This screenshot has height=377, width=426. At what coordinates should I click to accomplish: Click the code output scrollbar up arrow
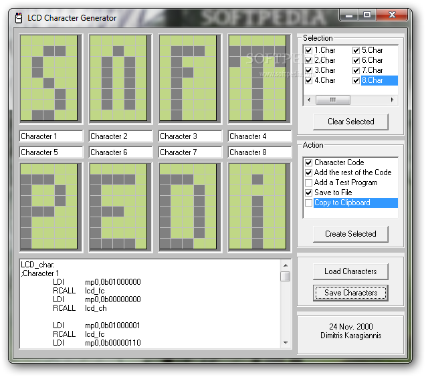pos(286,265)
